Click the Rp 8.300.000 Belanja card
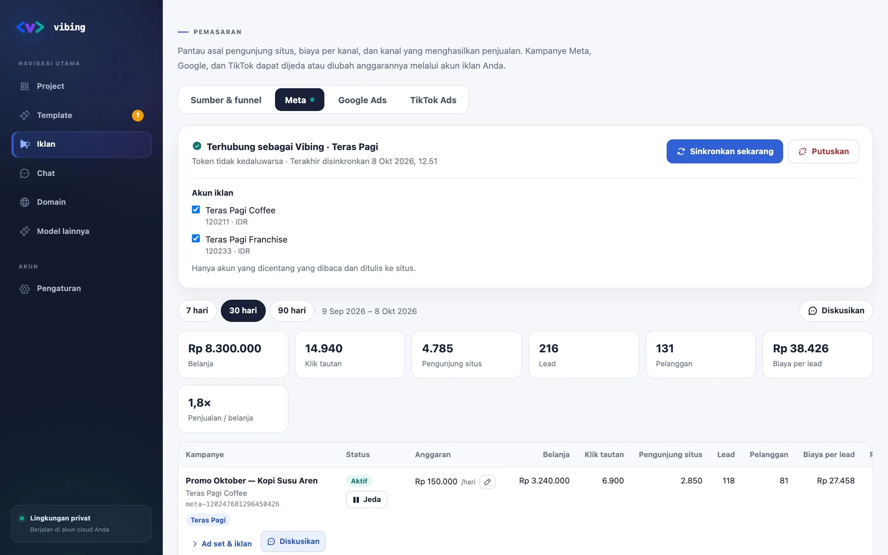The width and height of the screenshot is (888, 555). 233,354
